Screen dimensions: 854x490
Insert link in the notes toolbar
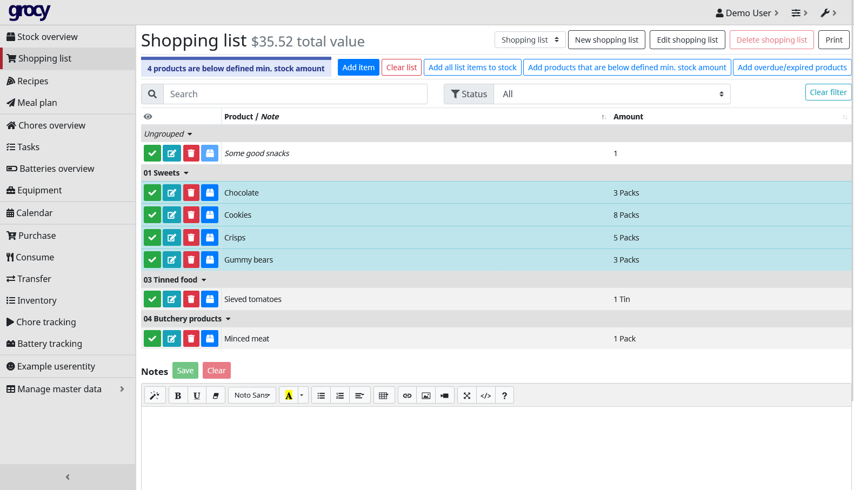pyautogui.click(x=408, y=395)
